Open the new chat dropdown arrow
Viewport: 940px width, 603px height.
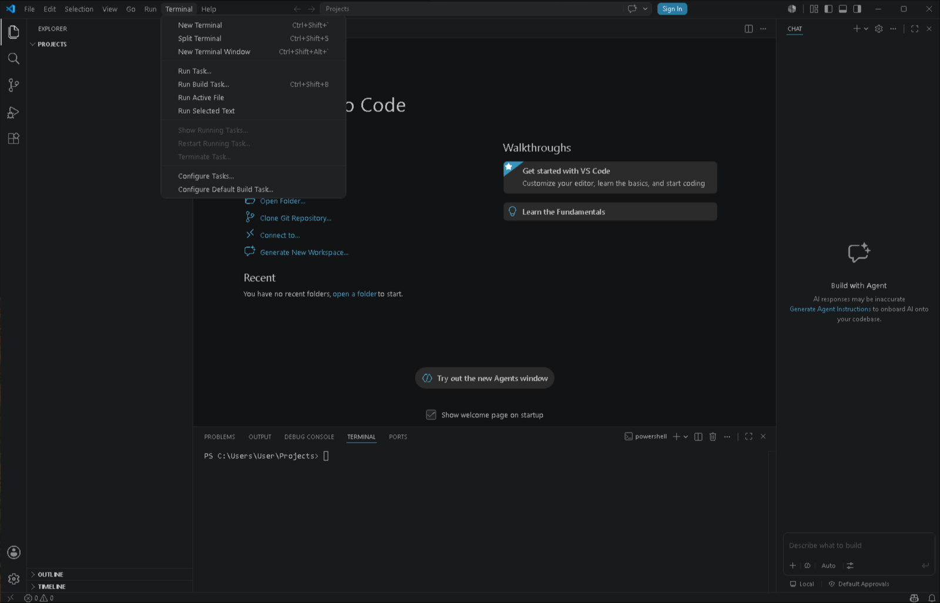coord(866,29)
